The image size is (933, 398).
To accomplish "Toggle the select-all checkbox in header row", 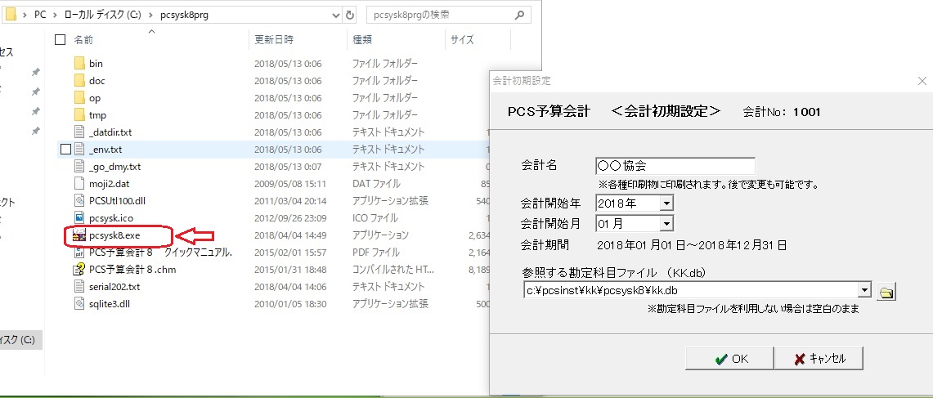I will tap(59, 39).
